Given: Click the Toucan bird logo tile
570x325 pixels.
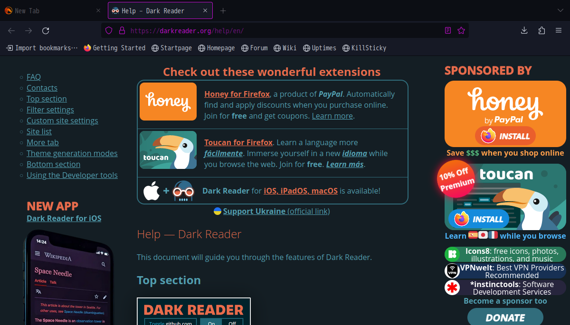Looking at the screenshot, I should tap(168, 150).
